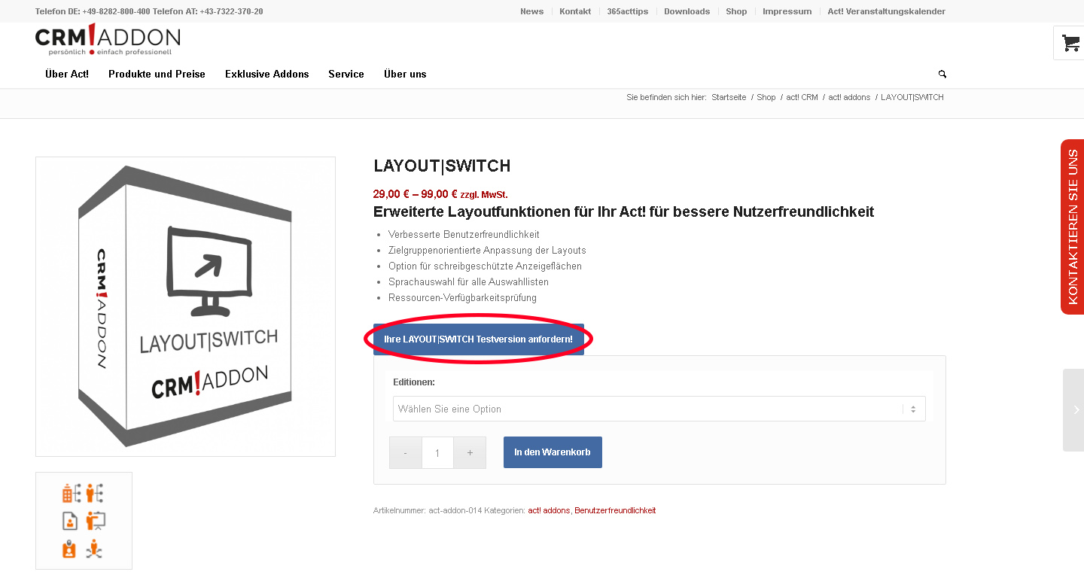This screenshot has height=575, width=1084.
Task: Increase quantity with the plus button
Action: (x=470, y=452)
